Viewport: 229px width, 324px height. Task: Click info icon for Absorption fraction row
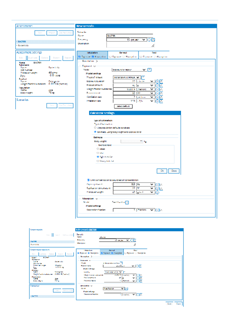pyautogui.click(x=158, y=210)
